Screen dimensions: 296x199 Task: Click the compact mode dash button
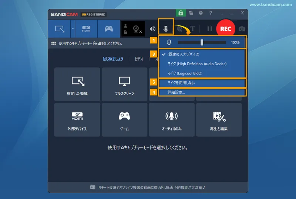[222, 14]
